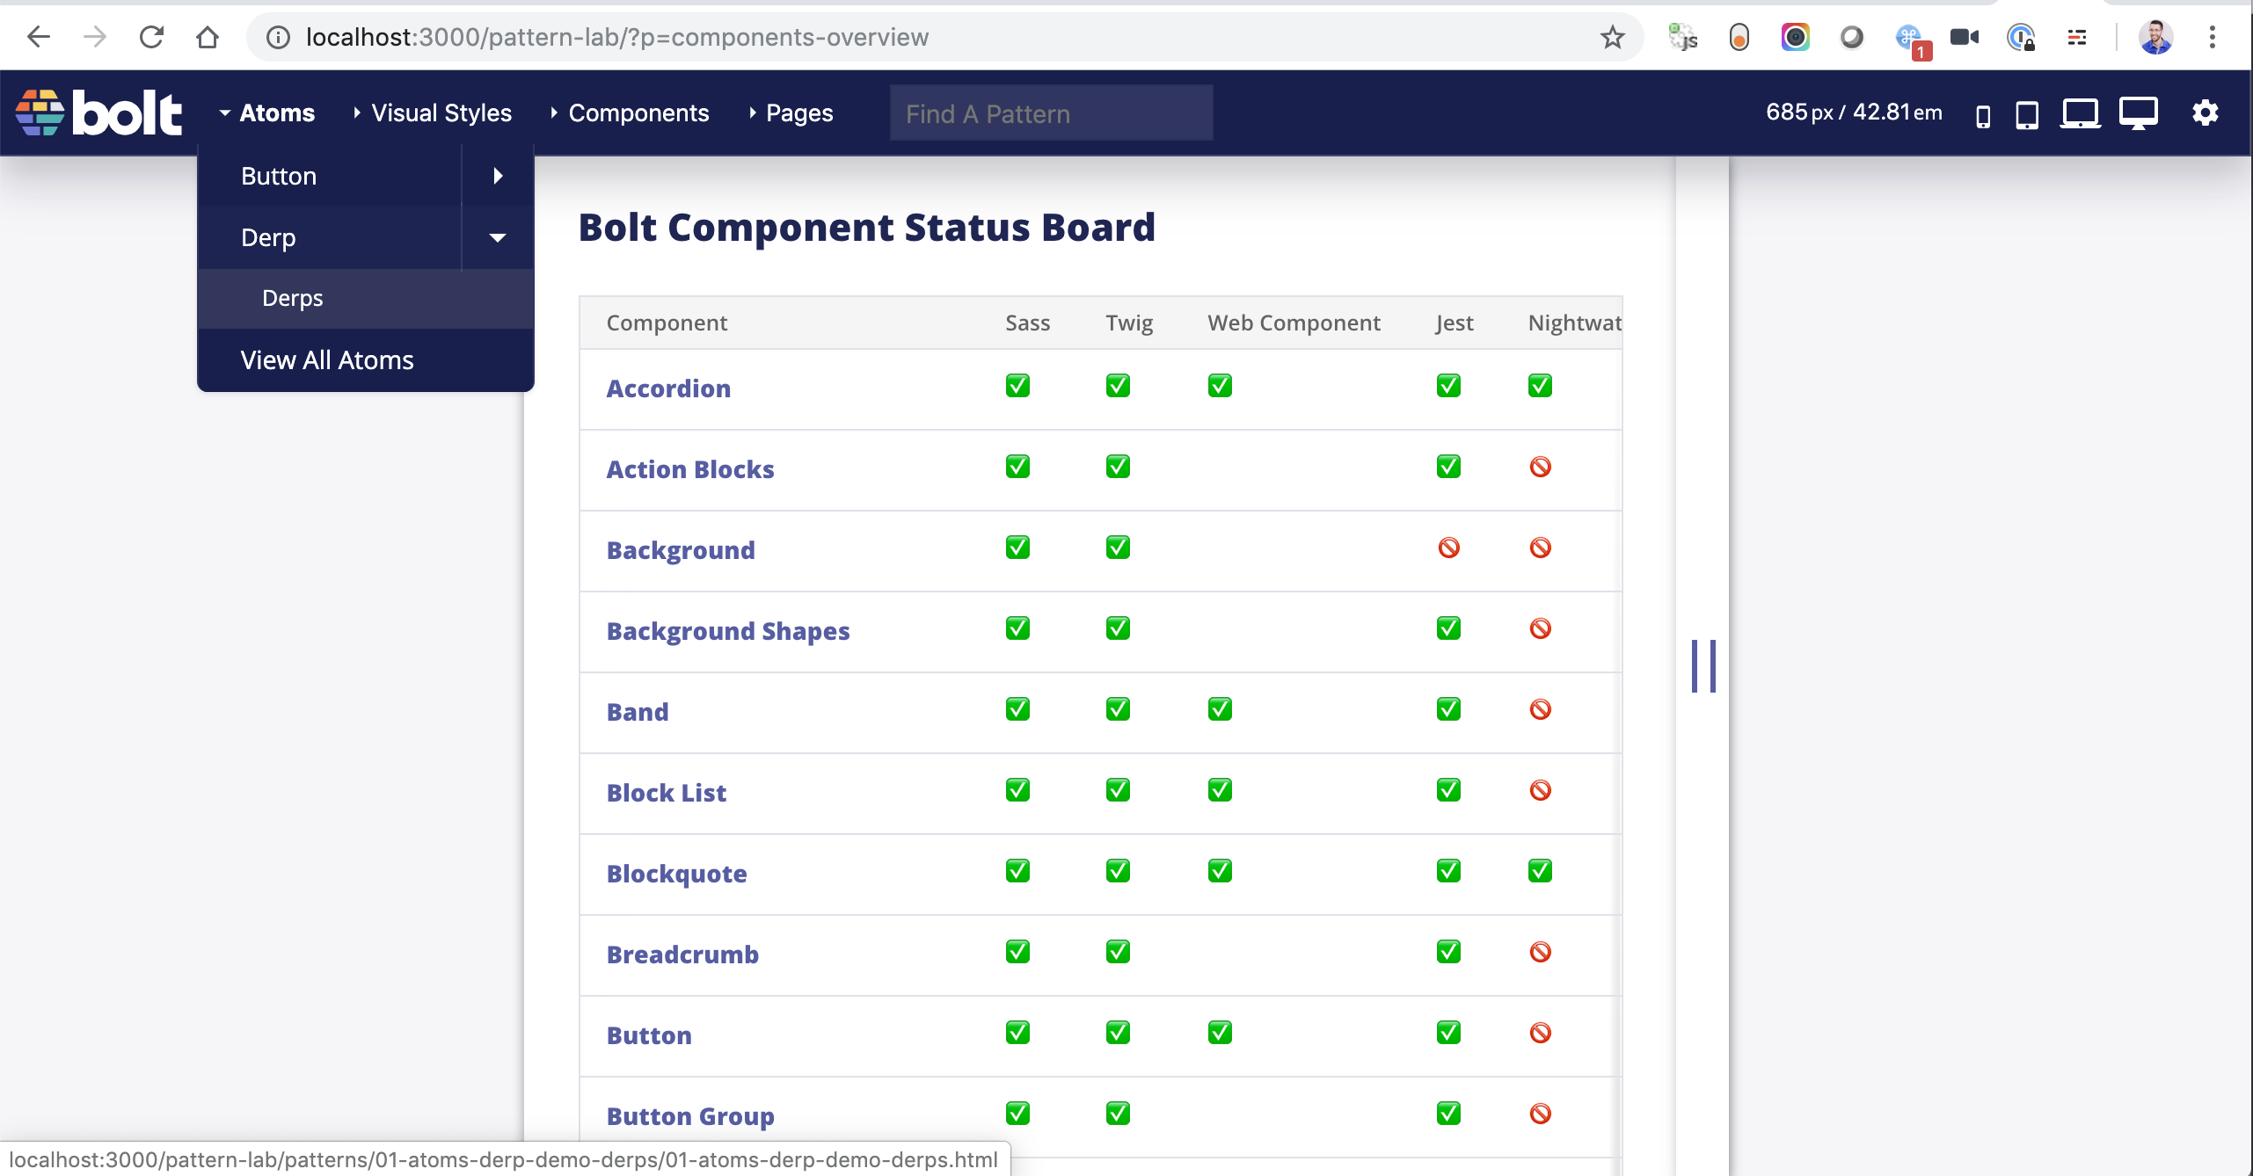Select the laptop viewport size icon
The height and width of the screenshot is (1176, 2253).
(2080, 114)
